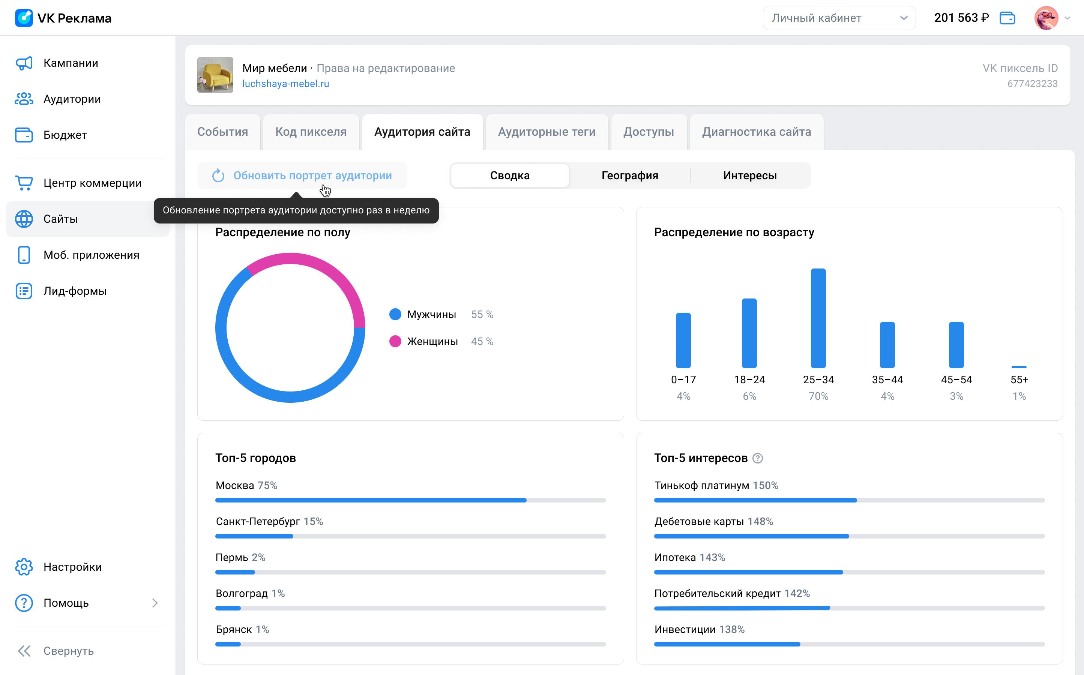The height and width of the screenshot is (675, 1084).
Task: Click the 25–34 age bar
Action: click(x=818, y=318)
